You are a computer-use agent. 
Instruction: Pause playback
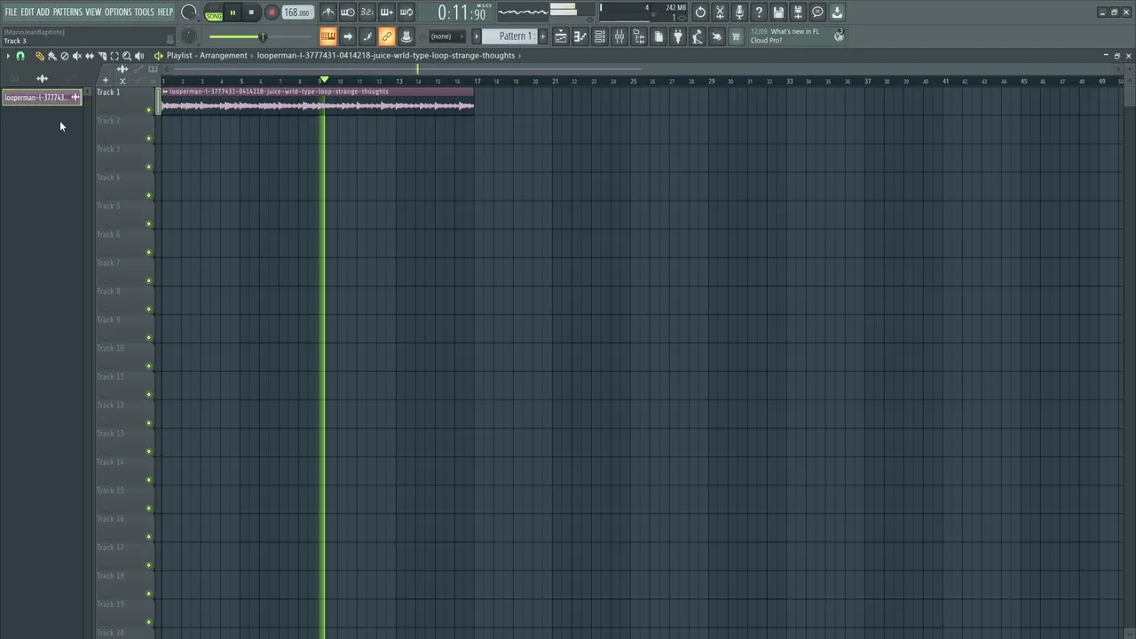(x=233, y=12)
